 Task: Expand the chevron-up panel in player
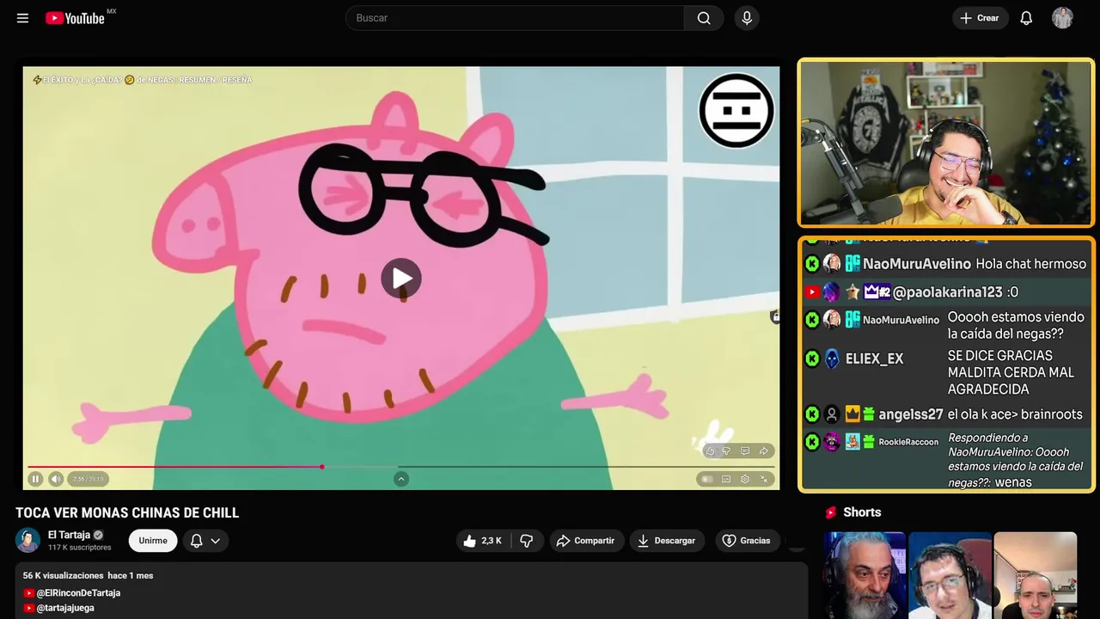tap(400, 479)
